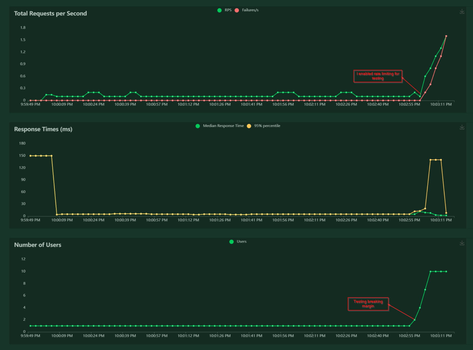This screenshot has height=350, width=473.
Task: Click the Response Times (ms) chart title
Action: pyautogui.click(x=43, y=129)
